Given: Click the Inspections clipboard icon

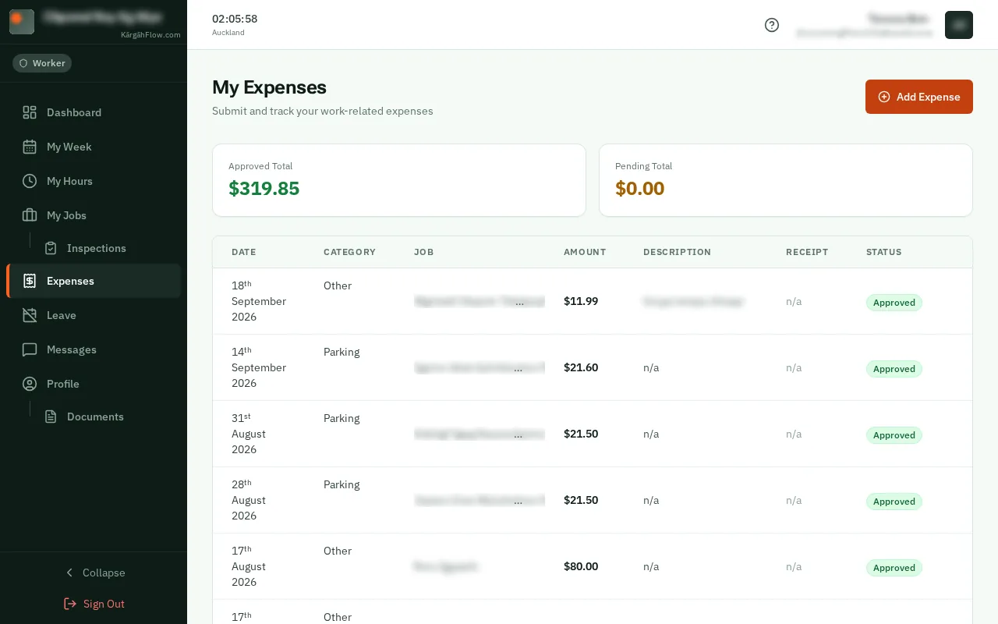Looking at the screenshot, I should click(x=51, y=248).
